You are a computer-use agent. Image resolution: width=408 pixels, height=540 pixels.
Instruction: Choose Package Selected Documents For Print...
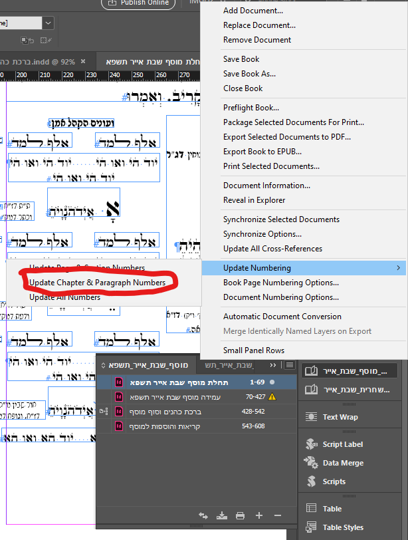click(x=294, y=122)
